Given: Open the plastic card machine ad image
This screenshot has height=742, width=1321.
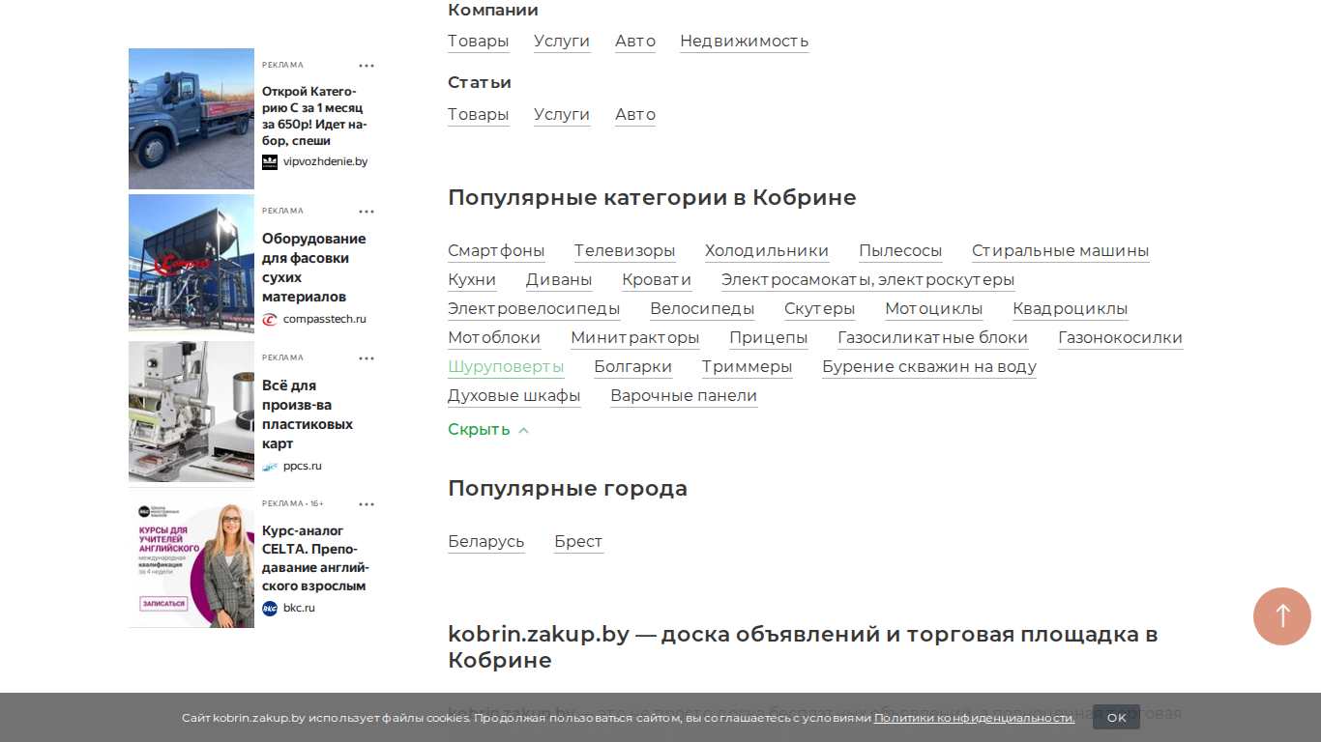Looking at the screenshot, I should click(191, 412).
